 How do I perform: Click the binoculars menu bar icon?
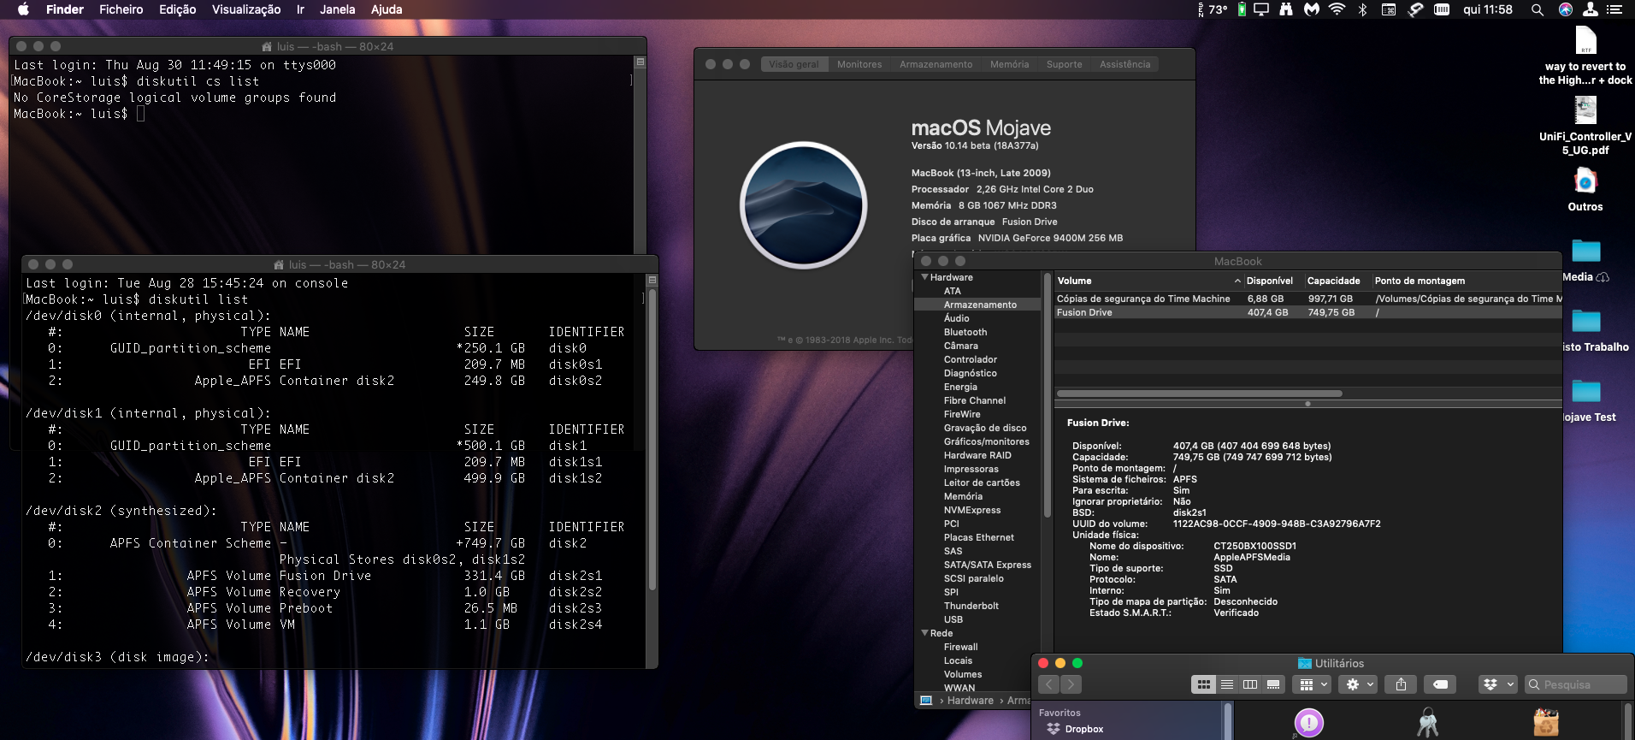point(1286,9)
